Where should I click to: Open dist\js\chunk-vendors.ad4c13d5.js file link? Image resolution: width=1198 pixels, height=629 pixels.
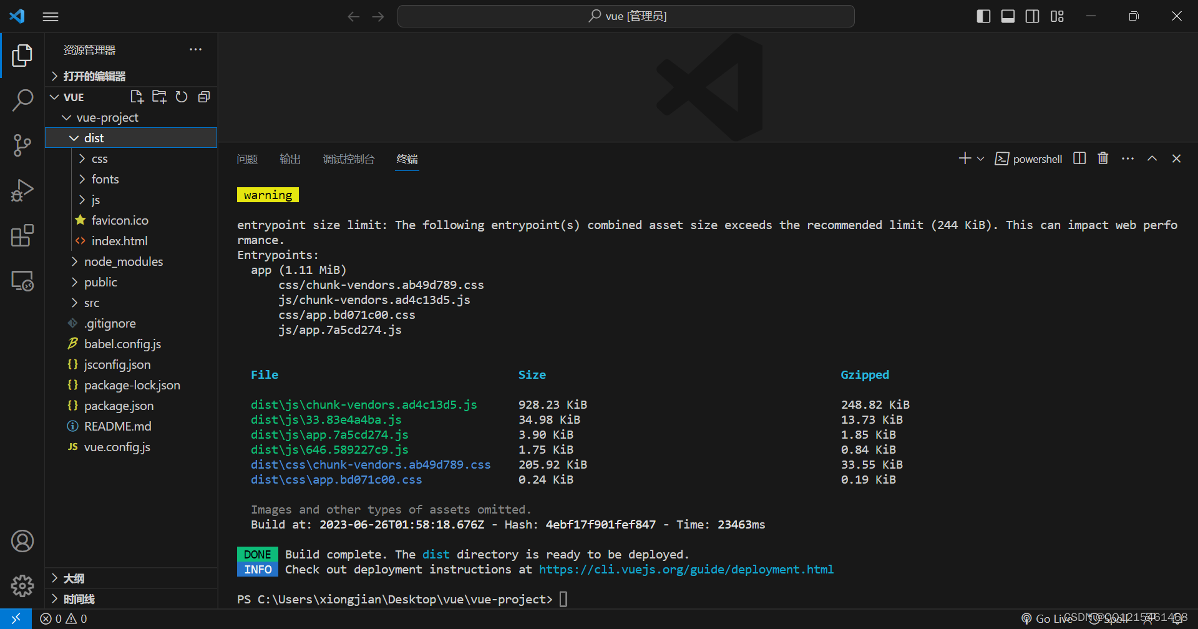364,405
